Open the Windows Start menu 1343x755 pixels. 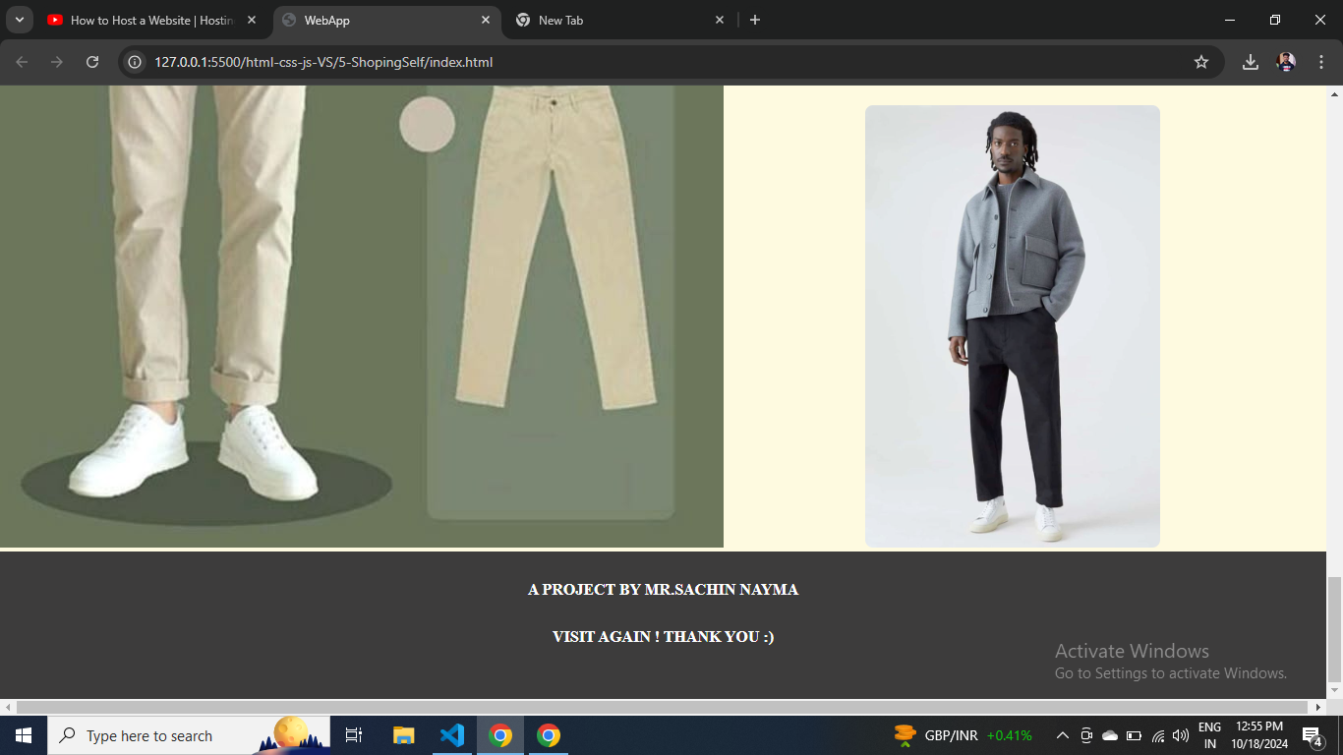click(24, 735)
